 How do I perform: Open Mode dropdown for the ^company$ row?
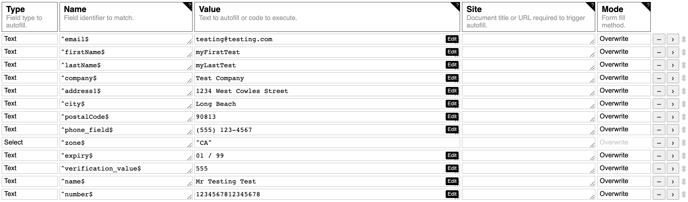[624, 78]
